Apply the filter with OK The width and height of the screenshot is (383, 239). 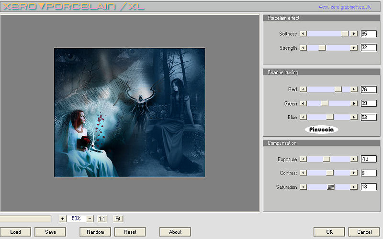coord(329,232)
